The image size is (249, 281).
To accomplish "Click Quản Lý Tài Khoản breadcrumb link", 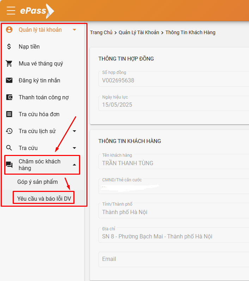I will (139, 32).
